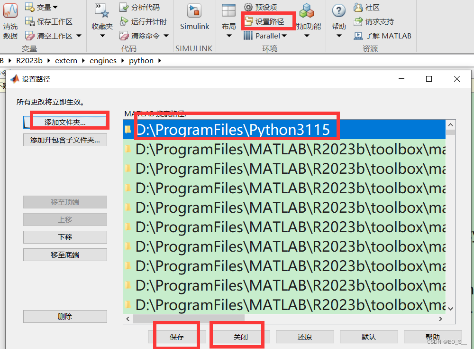Screen dimensions: 474x349
Task: Click the 帮助 help question mark icon
Action: point(338,11)
